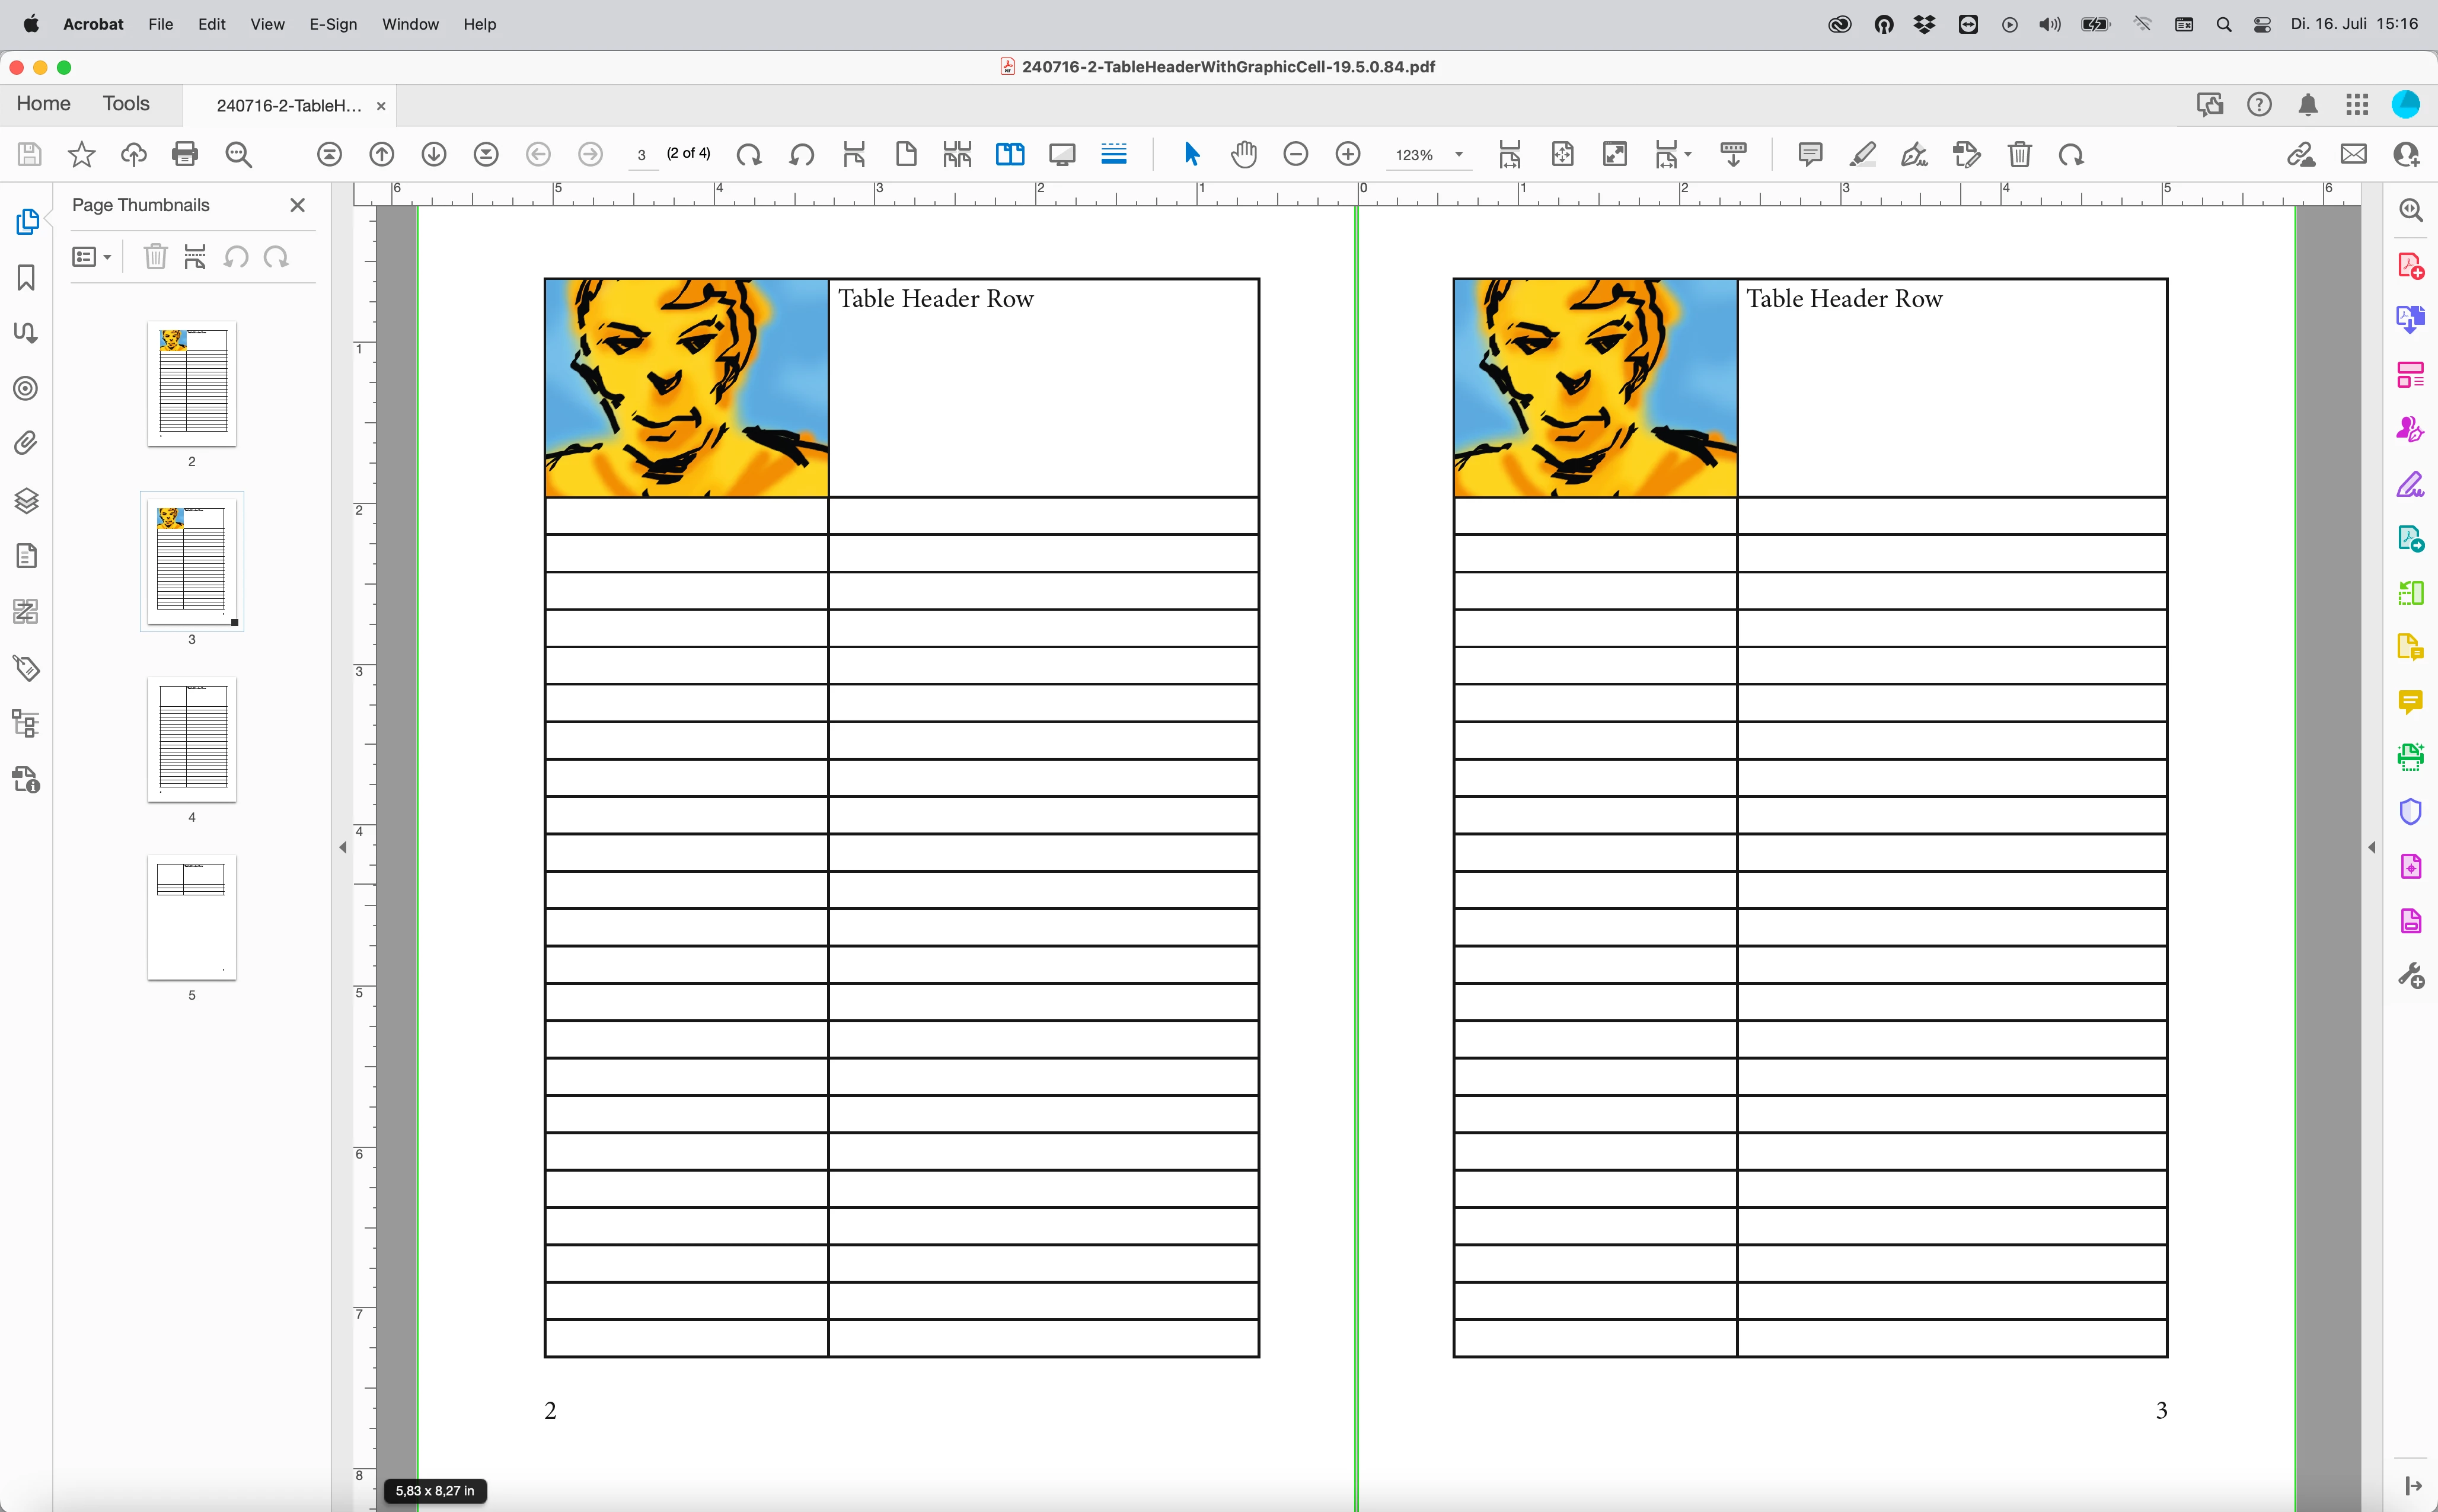Expand the thumbnail options menu dropdown
This screenshot has height=1512, width=2438.
click(x=92, y=257)
